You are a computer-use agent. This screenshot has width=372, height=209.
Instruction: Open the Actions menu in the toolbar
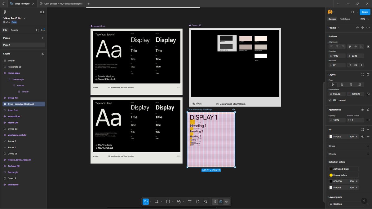(x=205, y=202)
